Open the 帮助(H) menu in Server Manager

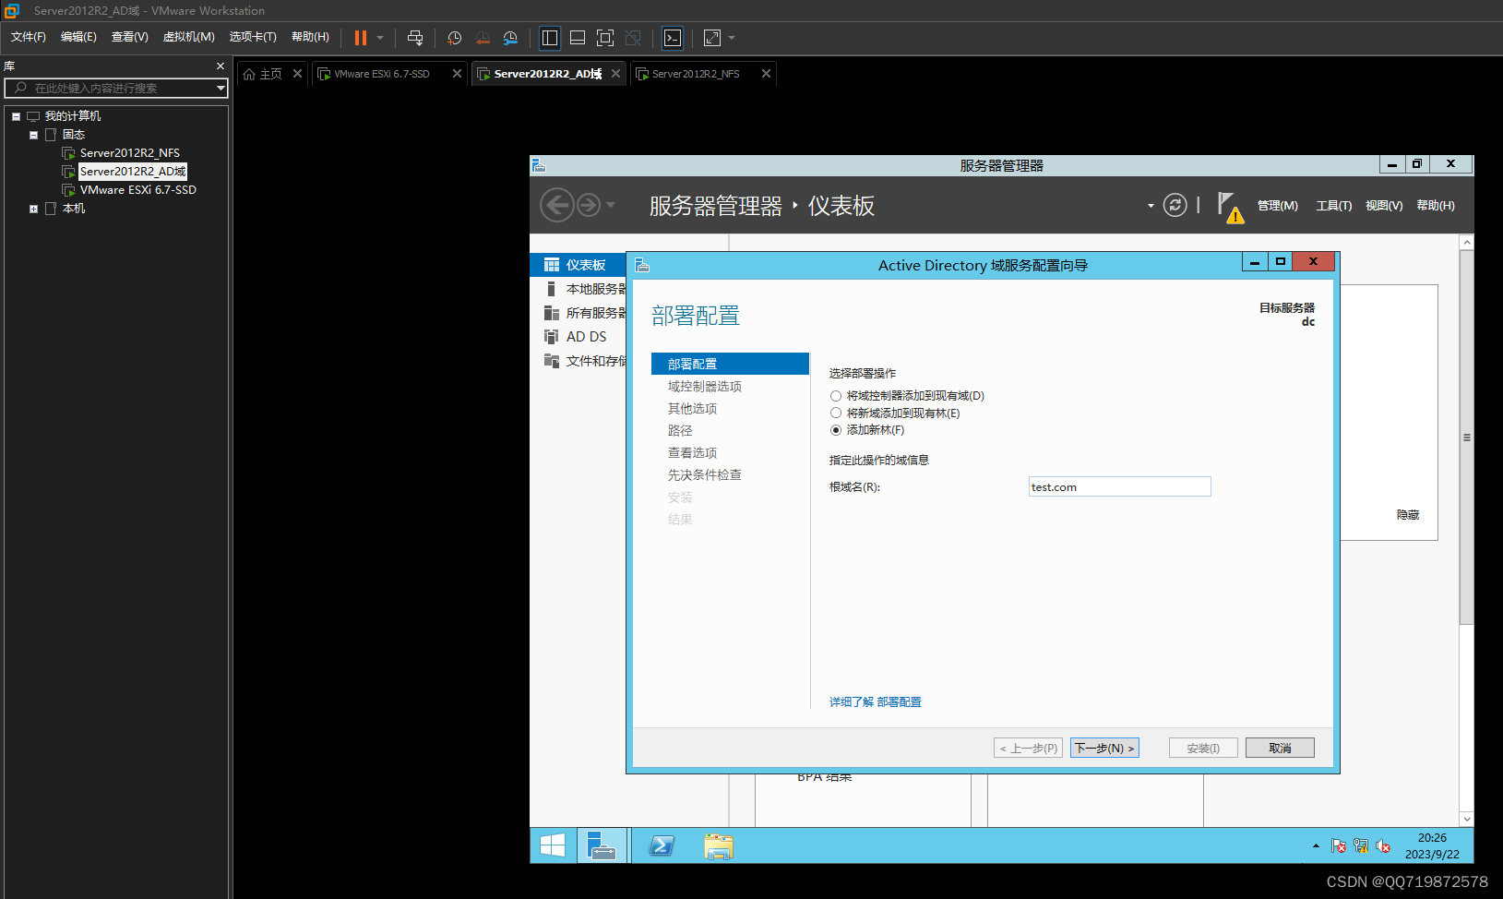pyautogui.click(x=1436, y=206)
